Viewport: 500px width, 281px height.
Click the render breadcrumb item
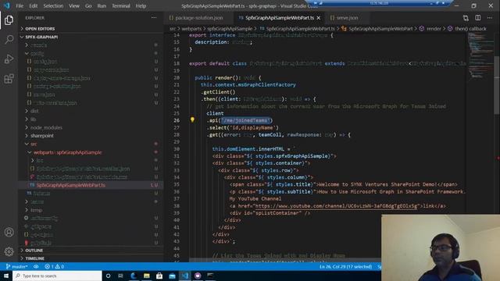[434, 29]
